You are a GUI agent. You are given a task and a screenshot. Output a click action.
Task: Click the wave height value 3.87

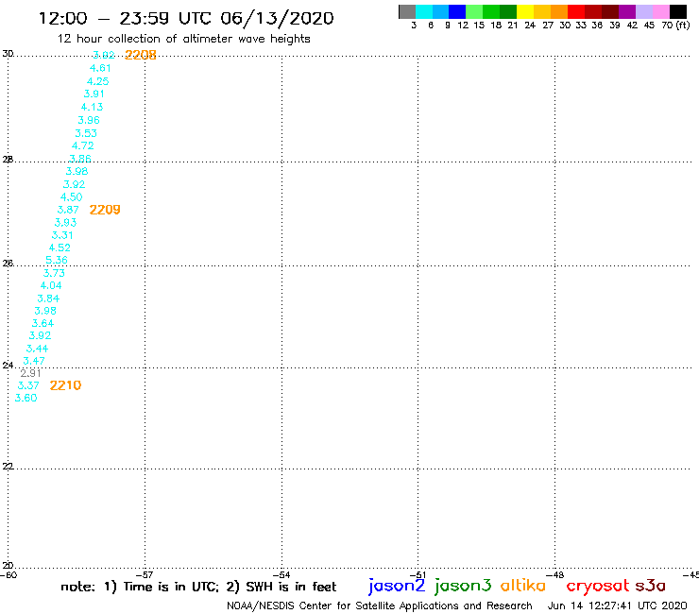(68, 210)
